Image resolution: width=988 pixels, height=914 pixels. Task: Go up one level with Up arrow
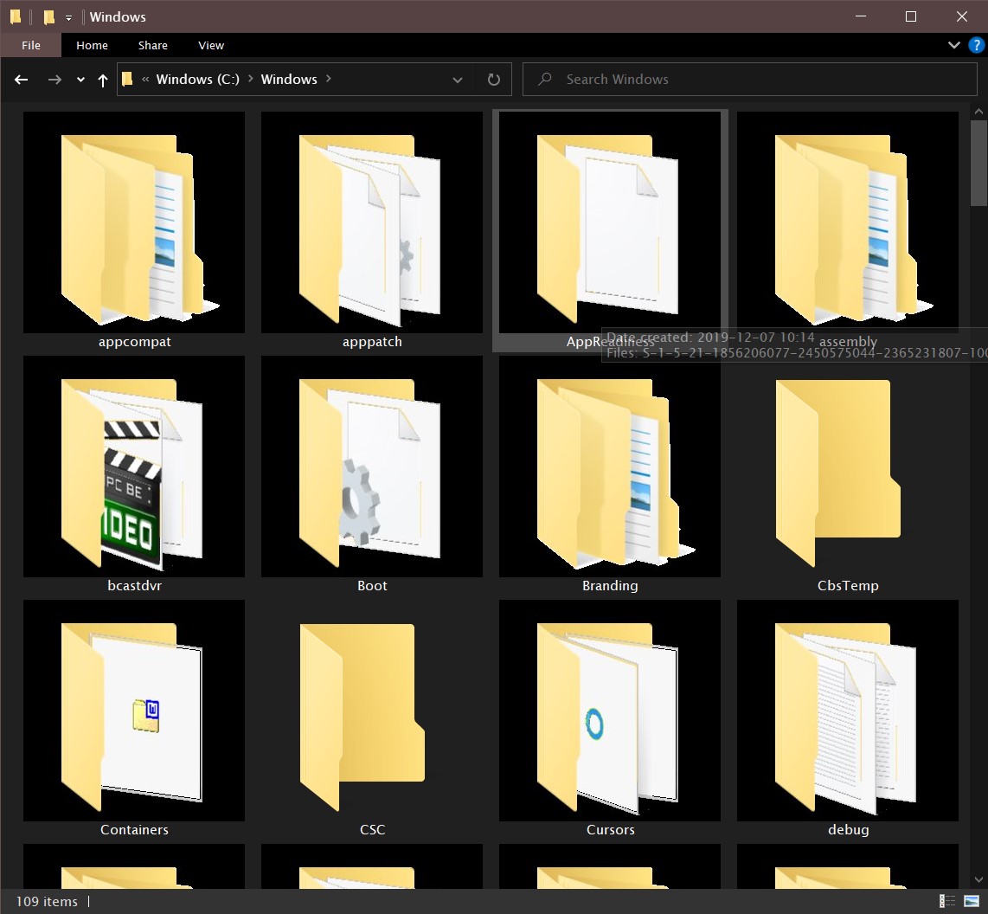[103, 80]
